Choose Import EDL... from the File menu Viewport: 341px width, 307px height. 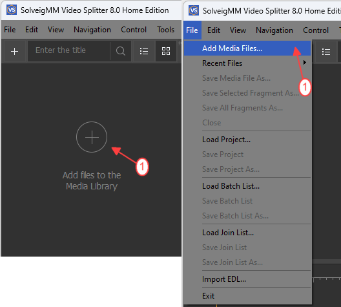pos(247,279)
